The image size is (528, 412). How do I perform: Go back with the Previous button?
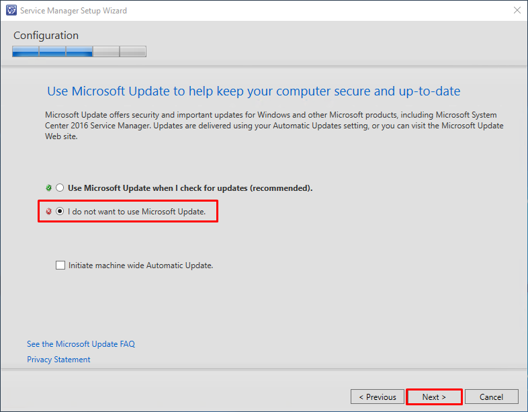click(377, 397)
